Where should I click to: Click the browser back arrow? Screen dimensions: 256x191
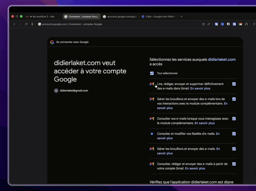pyautogui.click(x=14, y=24)
